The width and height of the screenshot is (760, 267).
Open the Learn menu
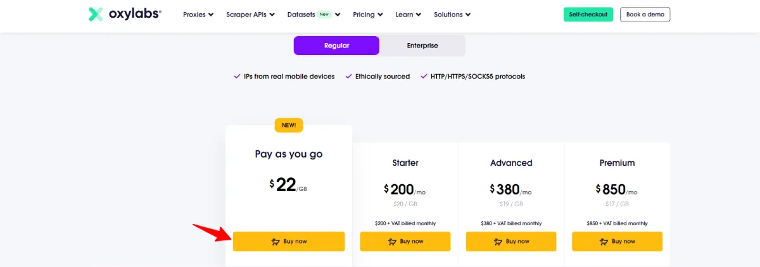pyautogui.click(x=408, y=15)
